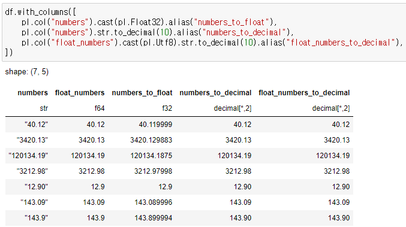Click 143.9 in the float_numbers column
This screenshot has height=227, width=406.
(x=95, y=218)
